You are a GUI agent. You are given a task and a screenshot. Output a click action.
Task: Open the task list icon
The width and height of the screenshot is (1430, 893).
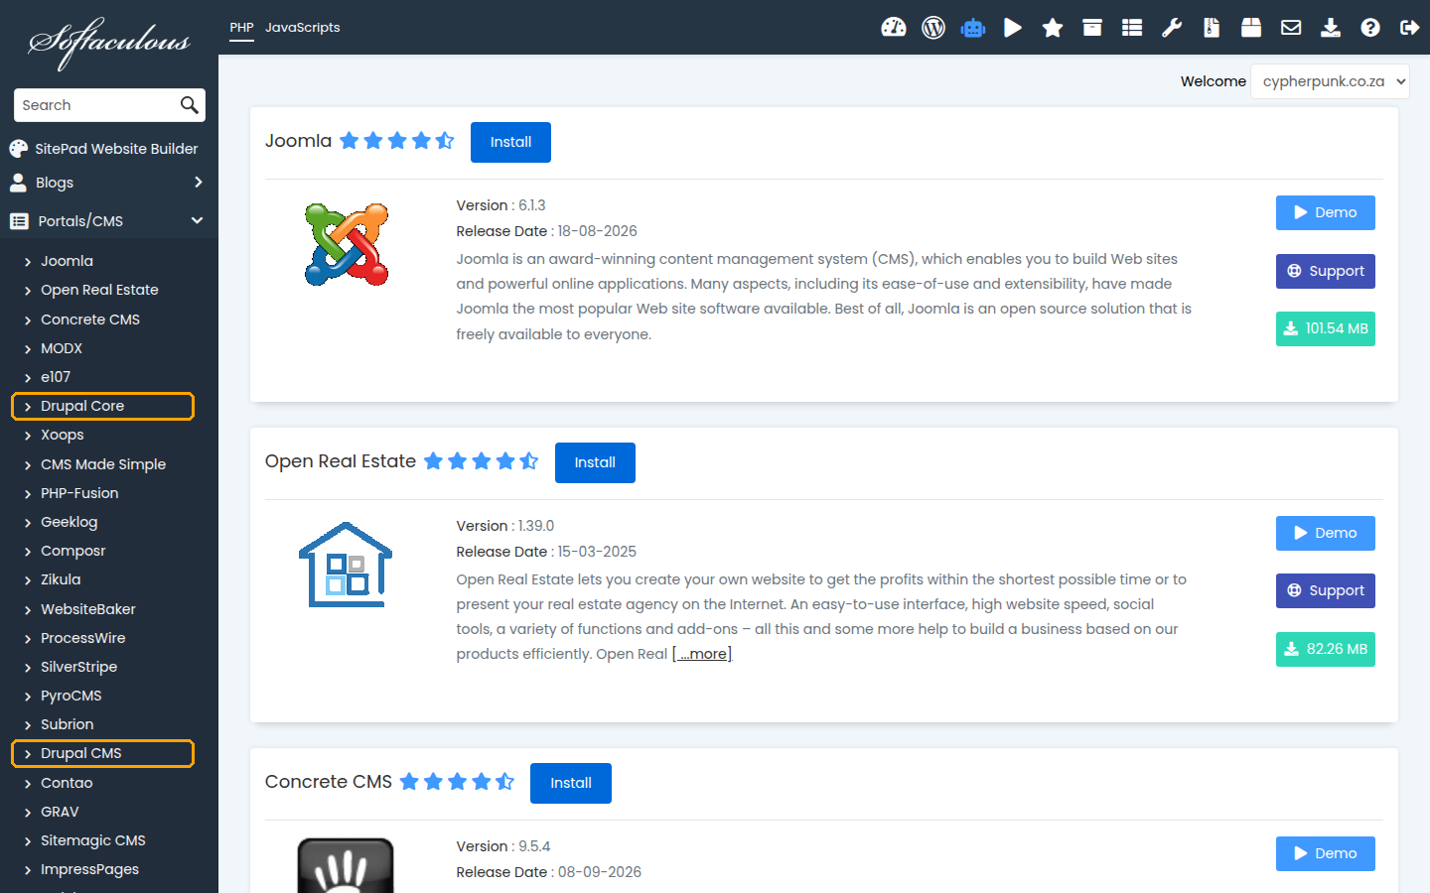pyautogui.click(x=1132, y=28)
